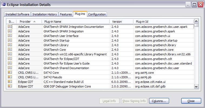
Task: Select GNATbench win32.x86-specific Library Fragment name
Action: tap(75, 54)
